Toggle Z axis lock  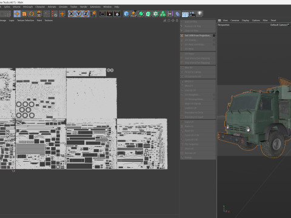coord(85,14)
